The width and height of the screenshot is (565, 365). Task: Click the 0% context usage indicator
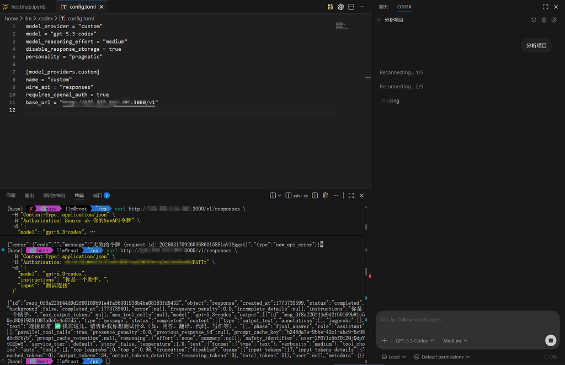(x=550, y=357)
